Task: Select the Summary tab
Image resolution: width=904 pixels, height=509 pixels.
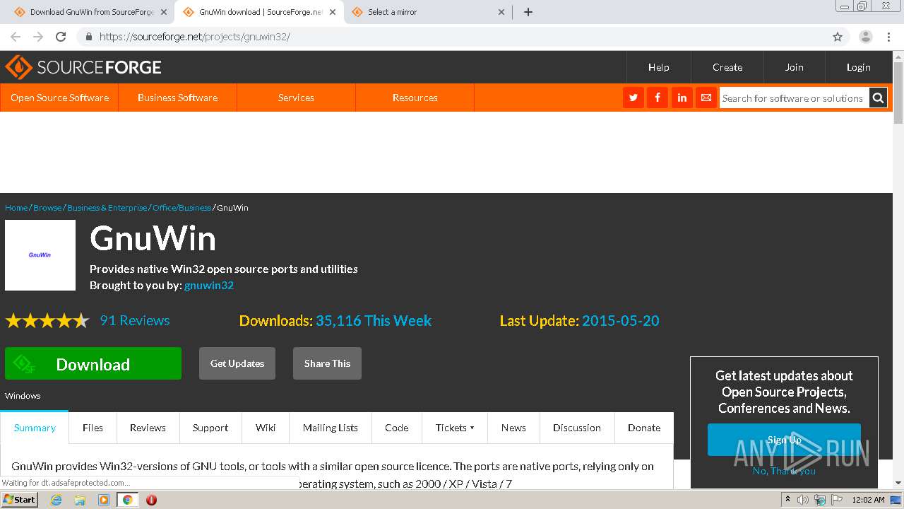Action: click(x=35, y=428)
